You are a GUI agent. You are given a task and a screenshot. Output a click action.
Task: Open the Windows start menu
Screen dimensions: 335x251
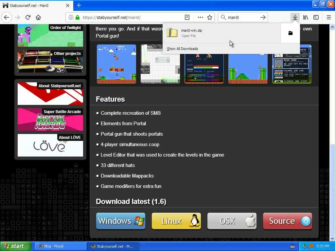15,246
